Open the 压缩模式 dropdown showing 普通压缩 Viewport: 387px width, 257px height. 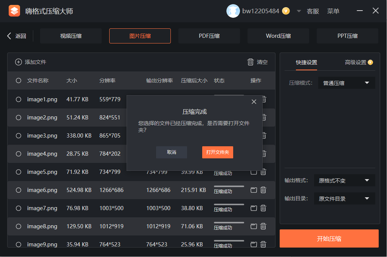coord(347,83)
